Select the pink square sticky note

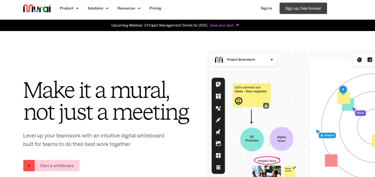tap(331, 160)
